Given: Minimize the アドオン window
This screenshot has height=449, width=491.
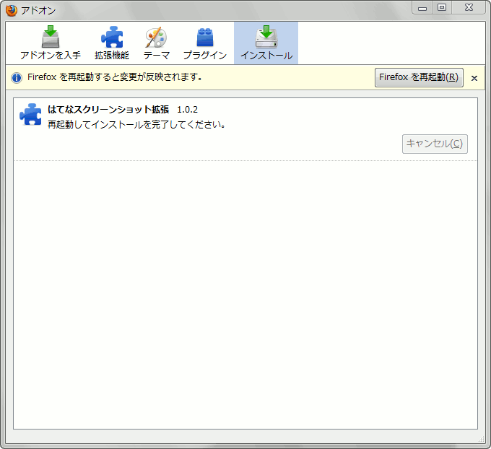Looking at the screenshot, I should [x=422, y=8].
